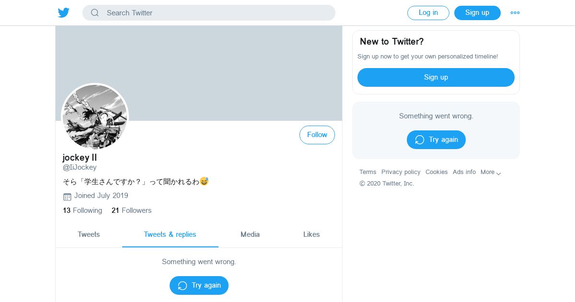Click the Twitter bird logo
The image size is (575, 302).
tap(64, 13)
